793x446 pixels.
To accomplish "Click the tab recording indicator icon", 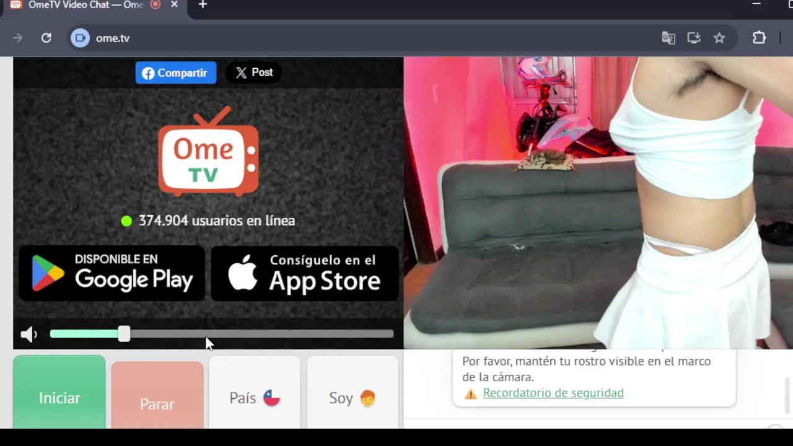I will 156,4.
